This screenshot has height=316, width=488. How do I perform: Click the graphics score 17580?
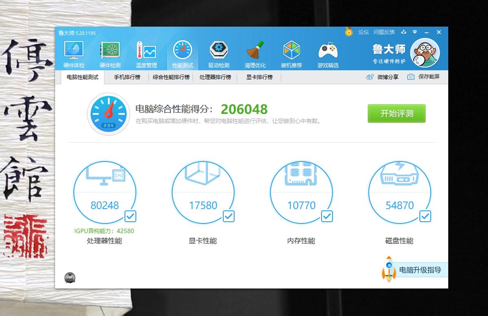click(203, 206)
